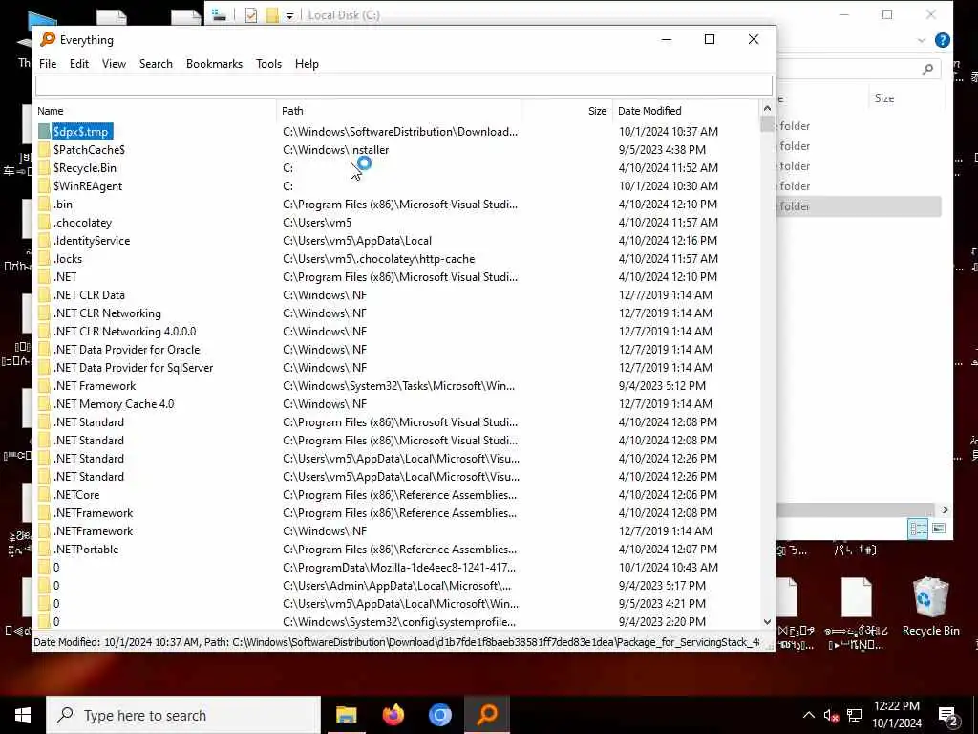Select the .NETPortable folder icon
Image resolution: width=978 pixels, height=734 pixels.
[x=44, y=550]
